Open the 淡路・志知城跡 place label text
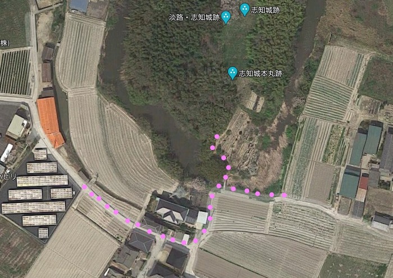 click(x=194, y=17)
